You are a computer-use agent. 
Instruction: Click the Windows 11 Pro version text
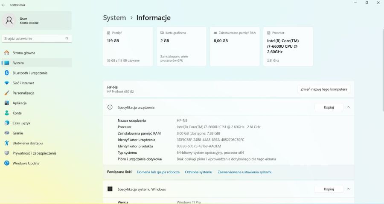click(x=189, y=202)
